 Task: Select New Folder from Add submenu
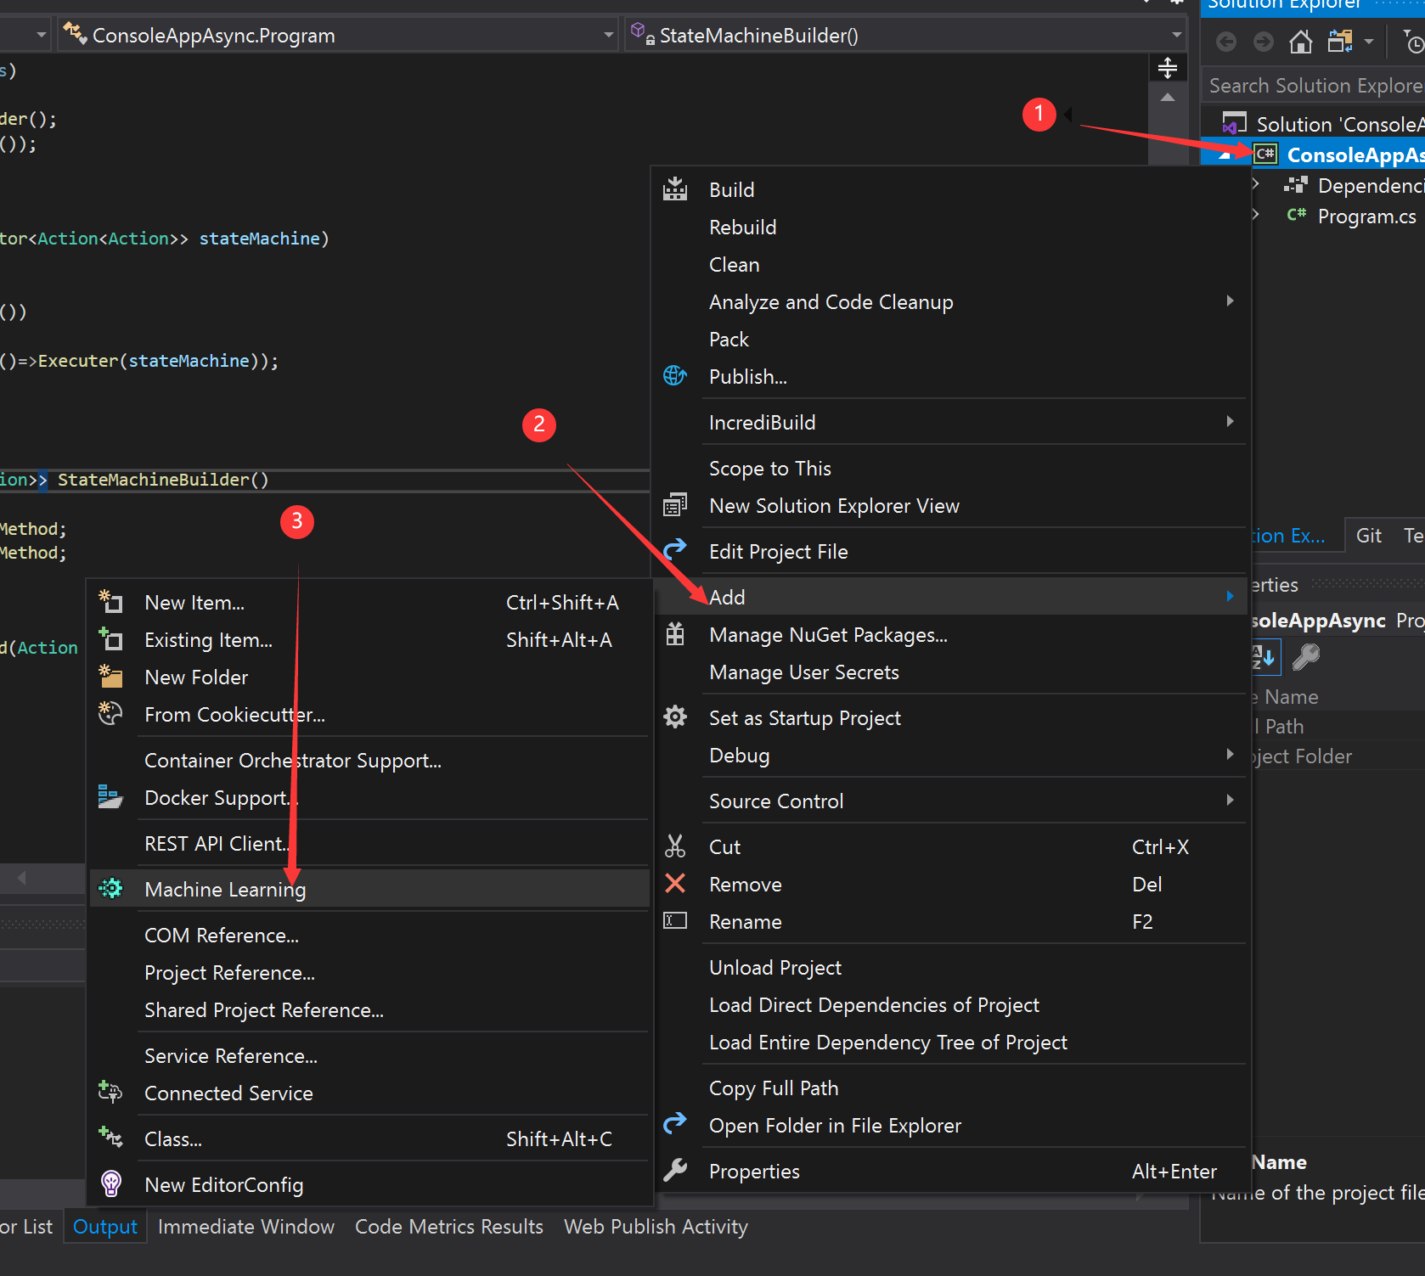coord(196,677)
